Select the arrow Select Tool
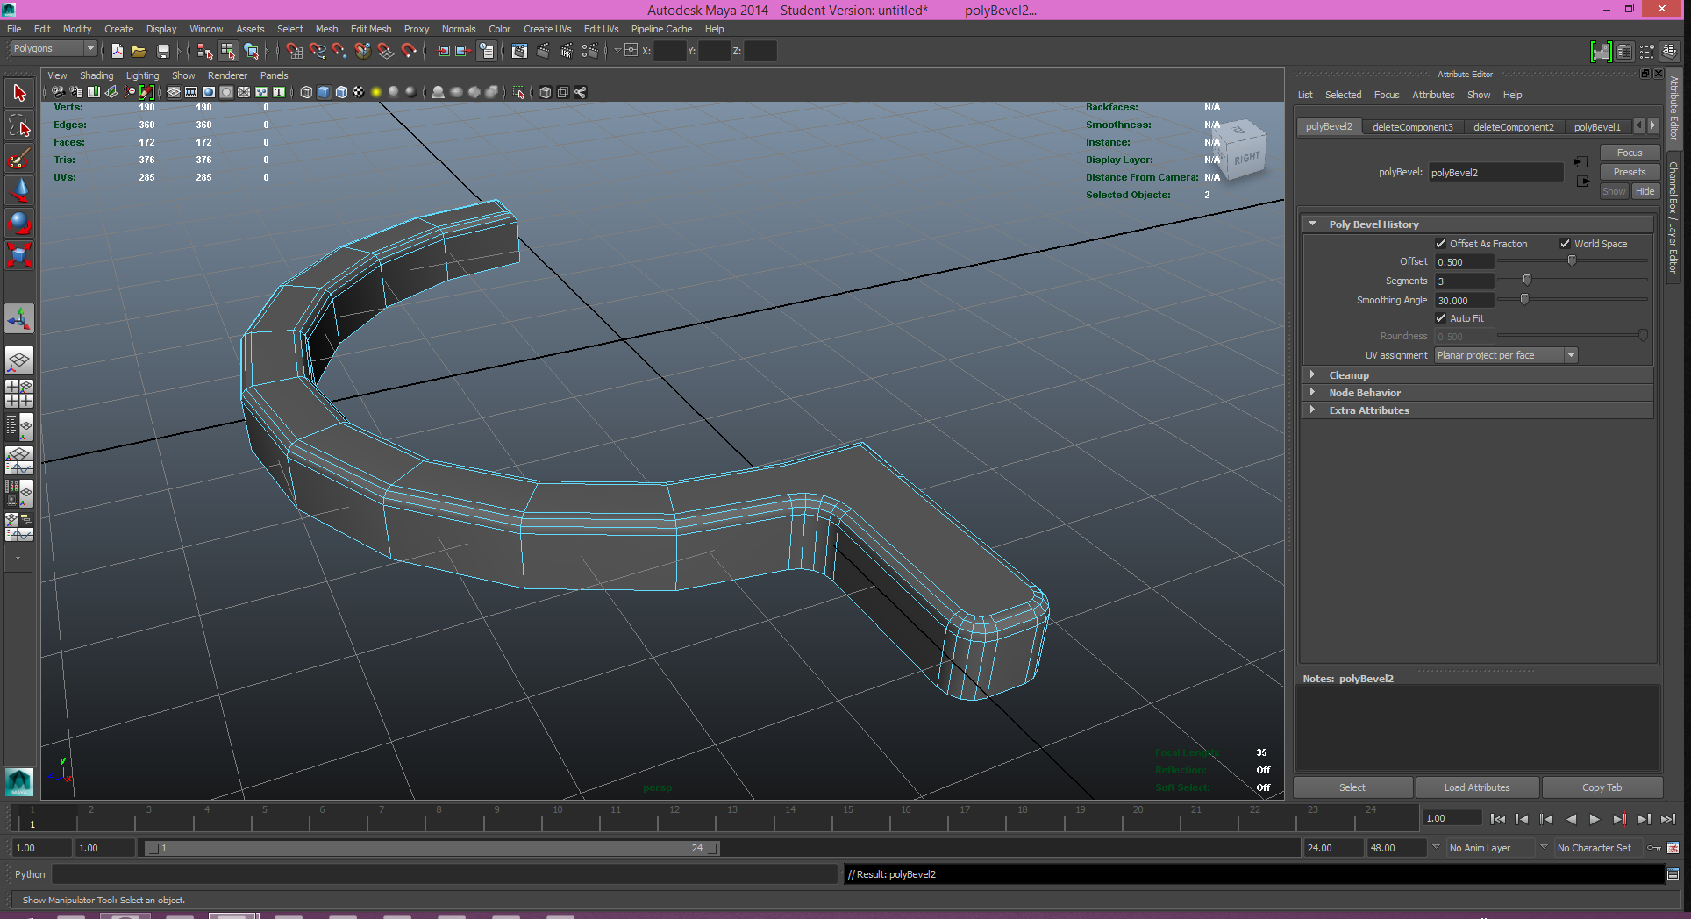Screen dimensions: 1691x919 click(x=19, y=93)
